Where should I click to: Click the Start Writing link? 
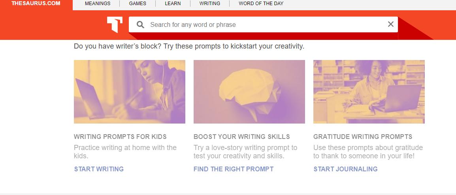[99, 169]
